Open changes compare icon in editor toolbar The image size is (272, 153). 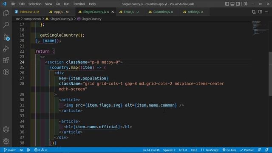point(254,12)
